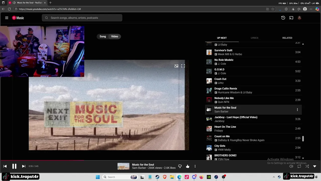Open the Copilot sidebar icon
321x181 pixels.
click(x=317, y=9)
